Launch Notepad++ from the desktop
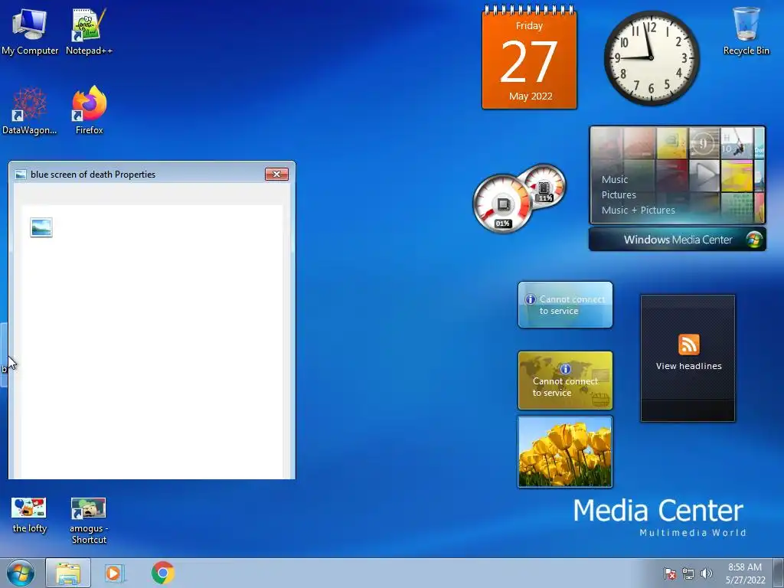This screenshot has height=588, width=784. pyautogui.click(x=89, y=31)
